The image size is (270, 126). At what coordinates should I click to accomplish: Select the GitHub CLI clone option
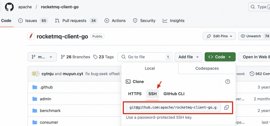click(174, 94)
